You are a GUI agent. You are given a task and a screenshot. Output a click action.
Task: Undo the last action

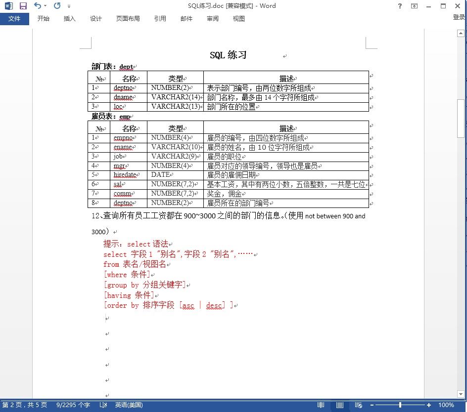click(x=38, y=5)
